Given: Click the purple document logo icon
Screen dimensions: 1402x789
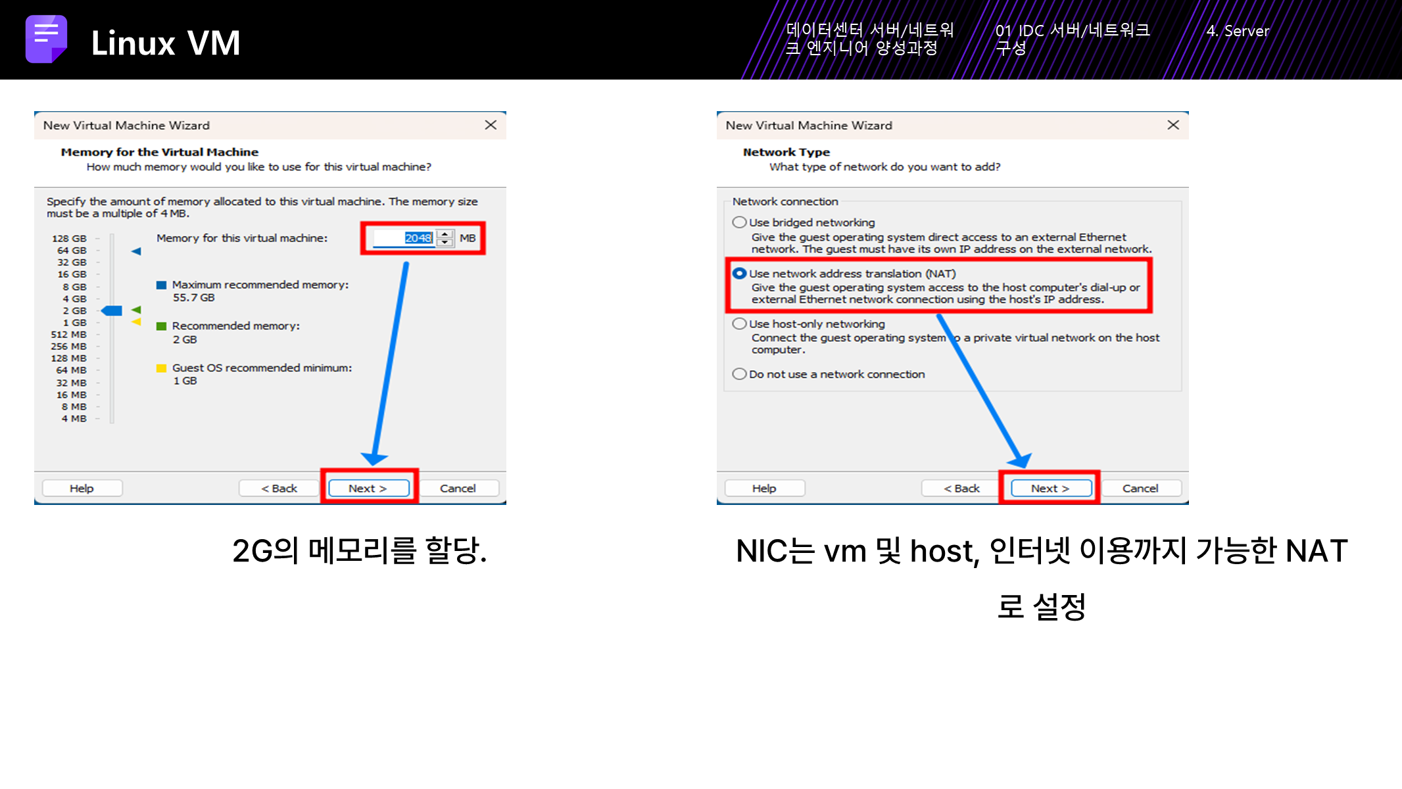Looking at the screenshot, I should coord(46,39).
